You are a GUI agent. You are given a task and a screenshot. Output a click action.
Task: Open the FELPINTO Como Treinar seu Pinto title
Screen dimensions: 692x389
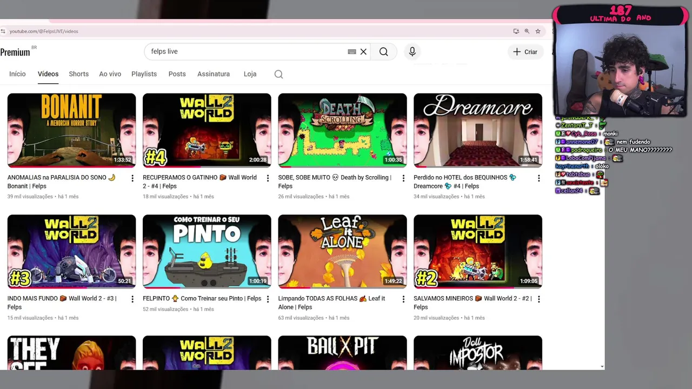tap(202, 298)
